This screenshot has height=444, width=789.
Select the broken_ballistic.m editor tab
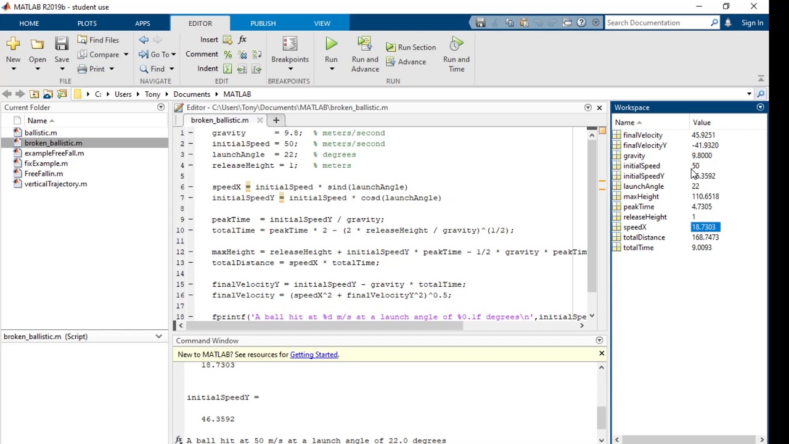219,120
